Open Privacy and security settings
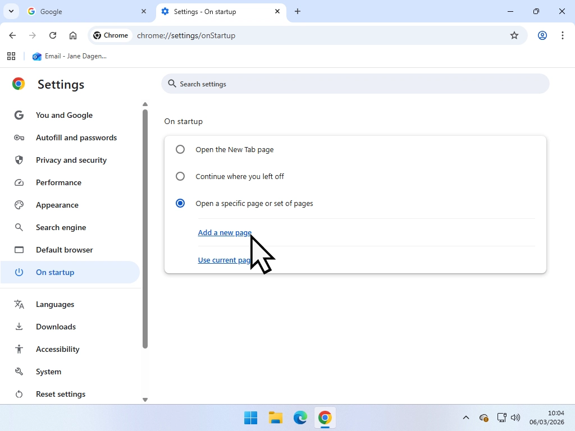This screenshot has height=431, width=575. click(70, 160)
